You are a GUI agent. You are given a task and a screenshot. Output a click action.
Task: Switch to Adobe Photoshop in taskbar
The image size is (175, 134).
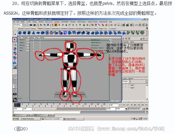click(30, 119)
